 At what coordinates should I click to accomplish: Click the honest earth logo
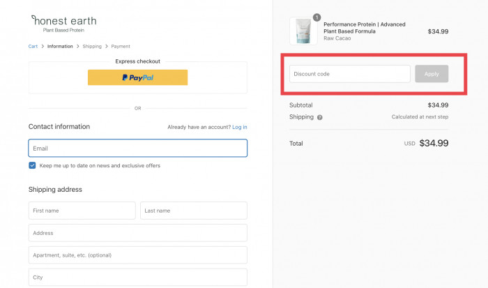coord(64,22)
